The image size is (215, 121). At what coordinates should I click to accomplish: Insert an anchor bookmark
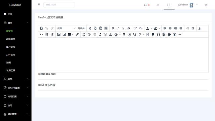[x=153, y=34]
